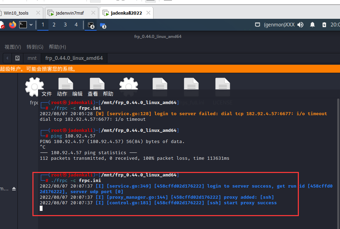Switch to workspace 4

76,25
